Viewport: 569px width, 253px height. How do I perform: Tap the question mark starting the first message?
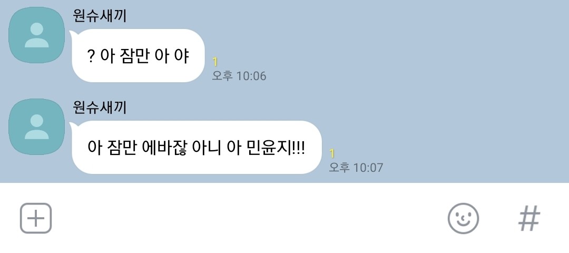(x=91, y=56)
